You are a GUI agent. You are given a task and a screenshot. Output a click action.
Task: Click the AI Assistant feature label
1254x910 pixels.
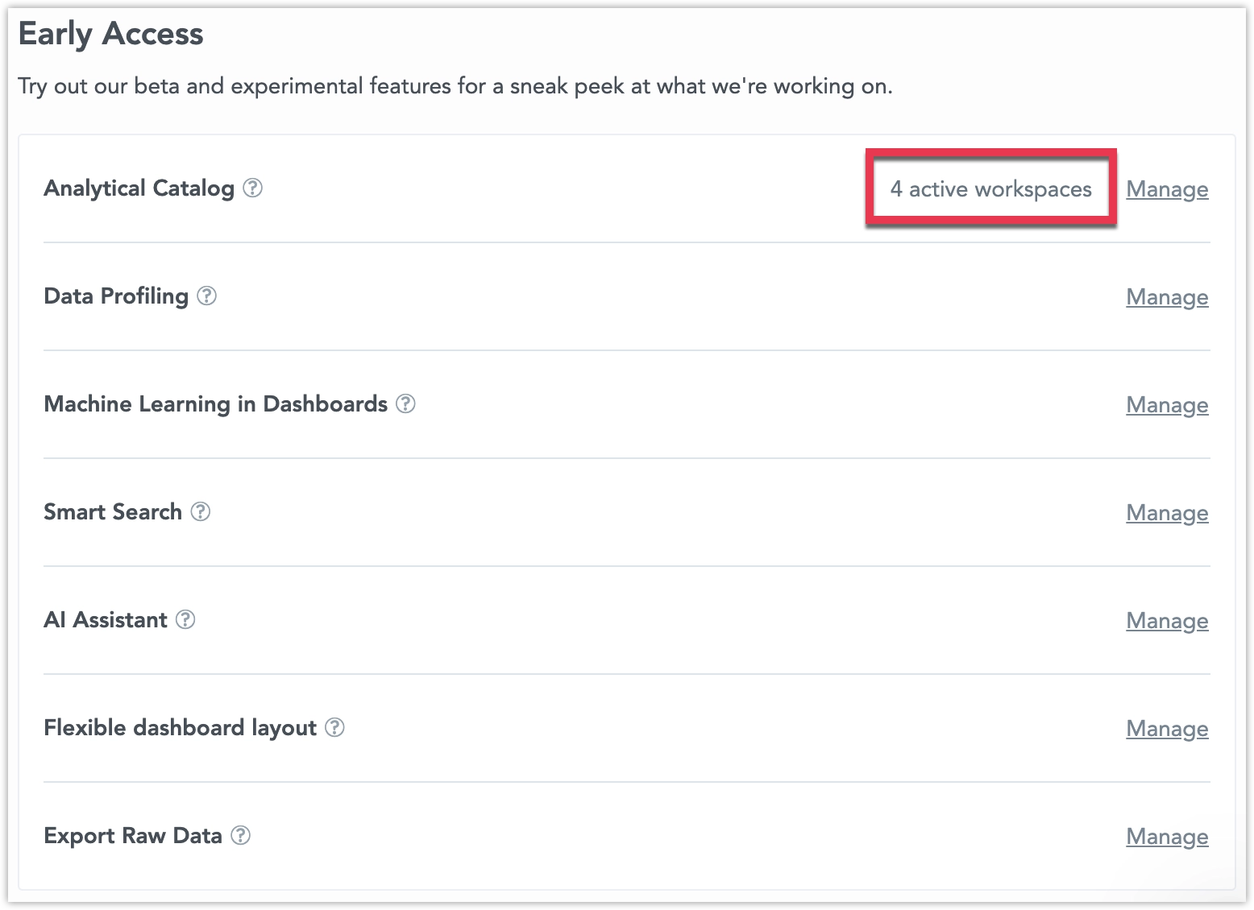tap(106, 619)
